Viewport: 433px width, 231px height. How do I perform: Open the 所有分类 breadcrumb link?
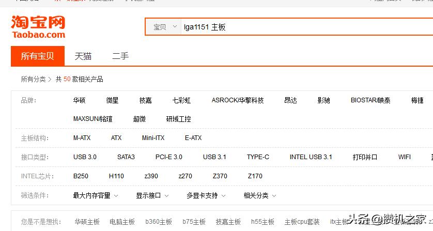33,79
